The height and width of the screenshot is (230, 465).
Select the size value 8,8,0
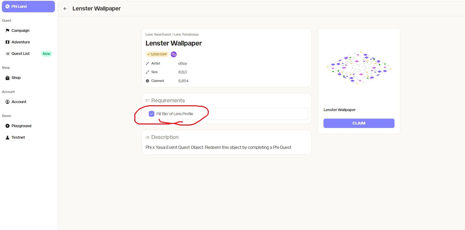[x=183, y=72]
